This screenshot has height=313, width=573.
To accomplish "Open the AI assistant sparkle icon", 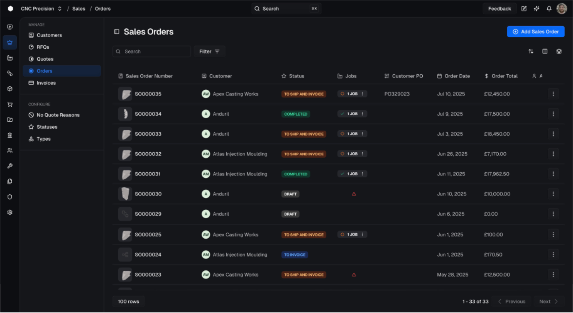I will (x=536, y=8).
